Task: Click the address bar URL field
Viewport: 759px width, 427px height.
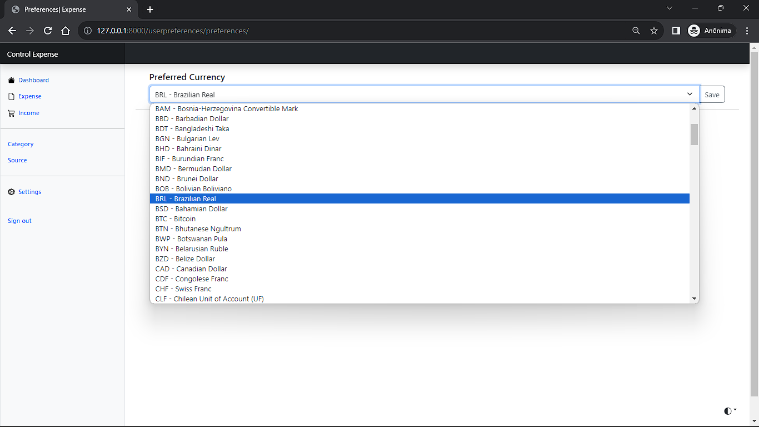Action: coord(356,31)
